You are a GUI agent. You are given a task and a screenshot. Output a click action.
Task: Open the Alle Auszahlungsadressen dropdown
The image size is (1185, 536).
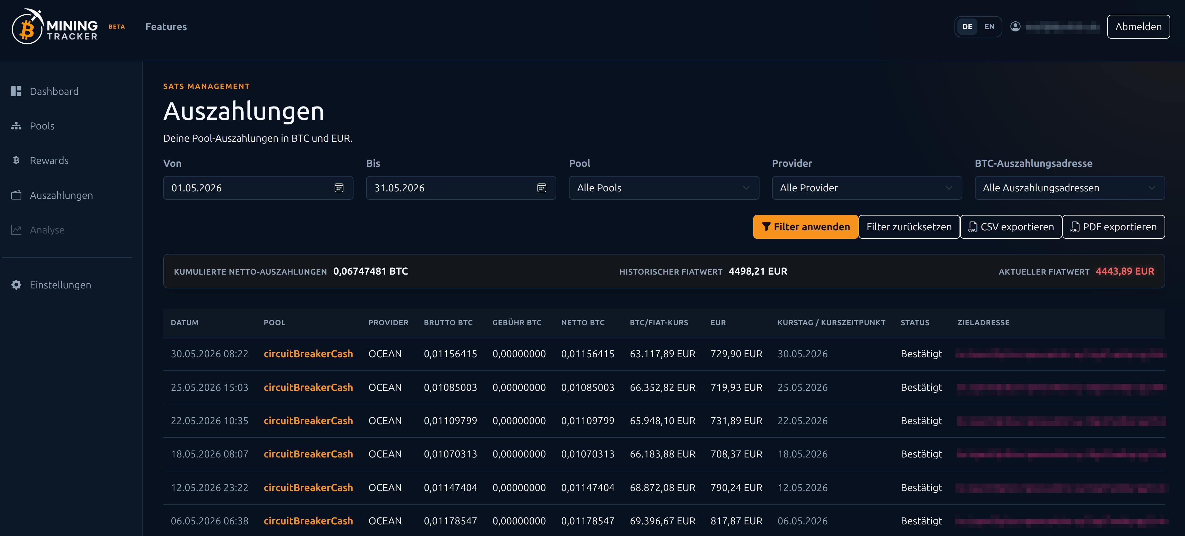tap(1070, 188)
